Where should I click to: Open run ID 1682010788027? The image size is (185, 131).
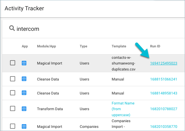click(164, 109)
